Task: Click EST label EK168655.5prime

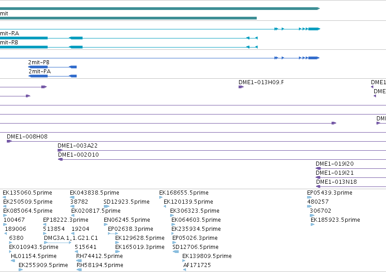Action: tap(184, 193)
